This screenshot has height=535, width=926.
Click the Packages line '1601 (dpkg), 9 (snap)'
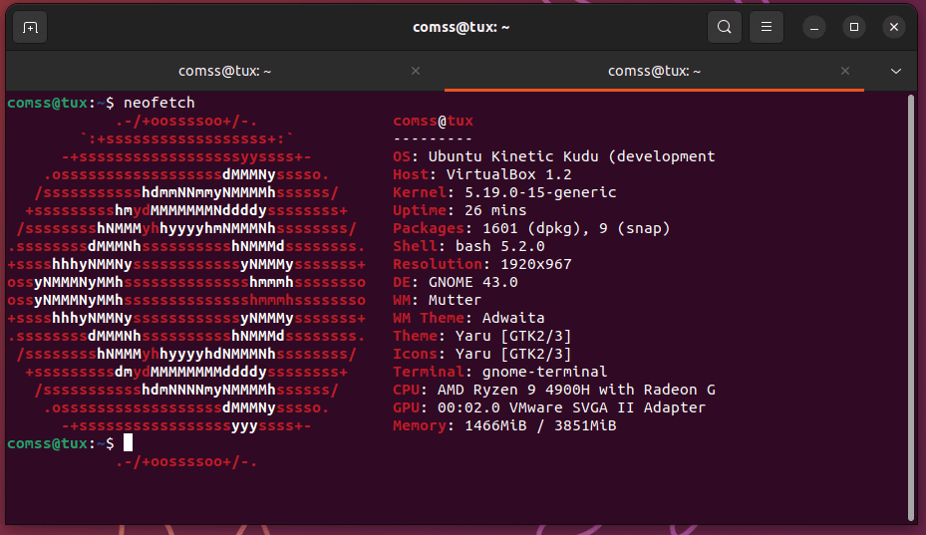[x=576, y=228]
